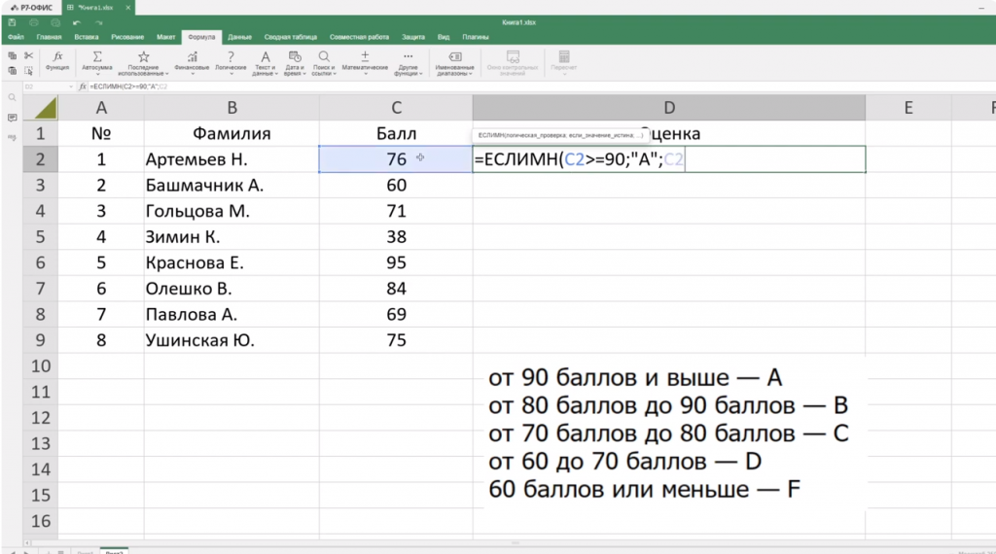Switch to the Данные tab
This screenshot has height=554, width=996.
[x=239, y=37]
